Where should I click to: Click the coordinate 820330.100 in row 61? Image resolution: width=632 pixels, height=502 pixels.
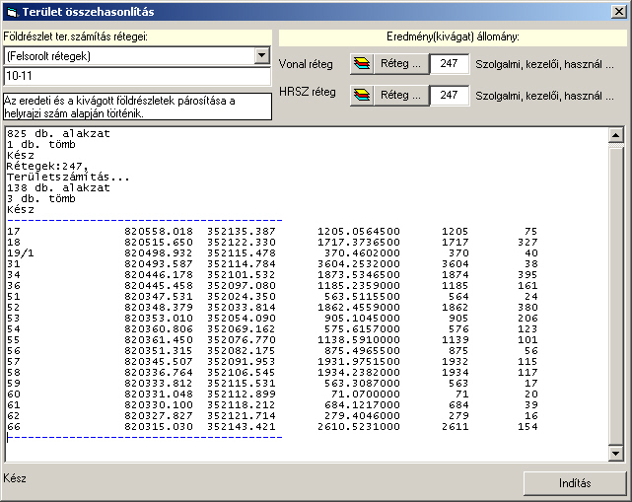click(159, 405)
